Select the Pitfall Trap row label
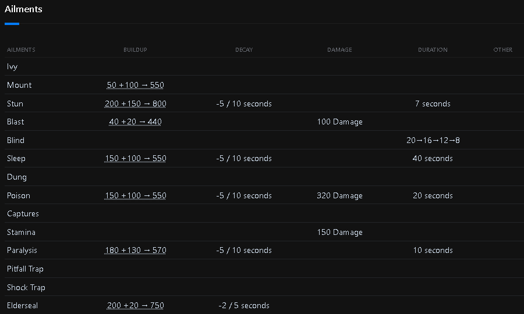The image size is (524, 314). pyautogui.click(x=25, y=269)
